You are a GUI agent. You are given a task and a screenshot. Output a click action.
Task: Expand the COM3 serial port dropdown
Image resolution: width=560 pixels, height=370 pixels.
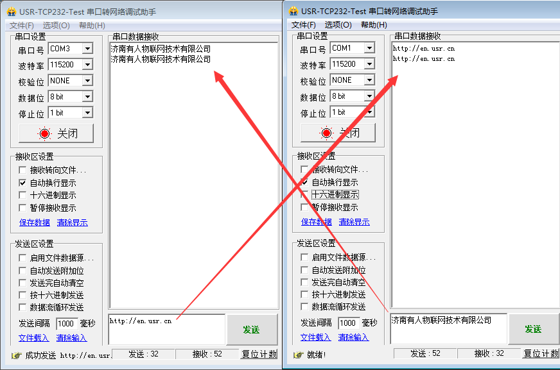tap(87, 49)
